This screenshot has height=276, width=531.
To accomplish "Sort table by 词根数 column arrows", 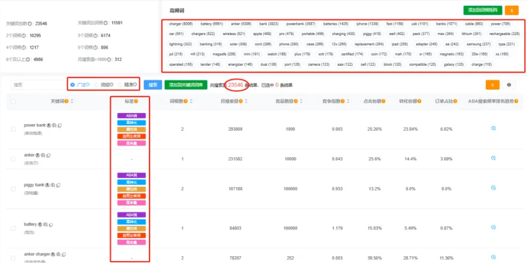I will click(191, 101).
